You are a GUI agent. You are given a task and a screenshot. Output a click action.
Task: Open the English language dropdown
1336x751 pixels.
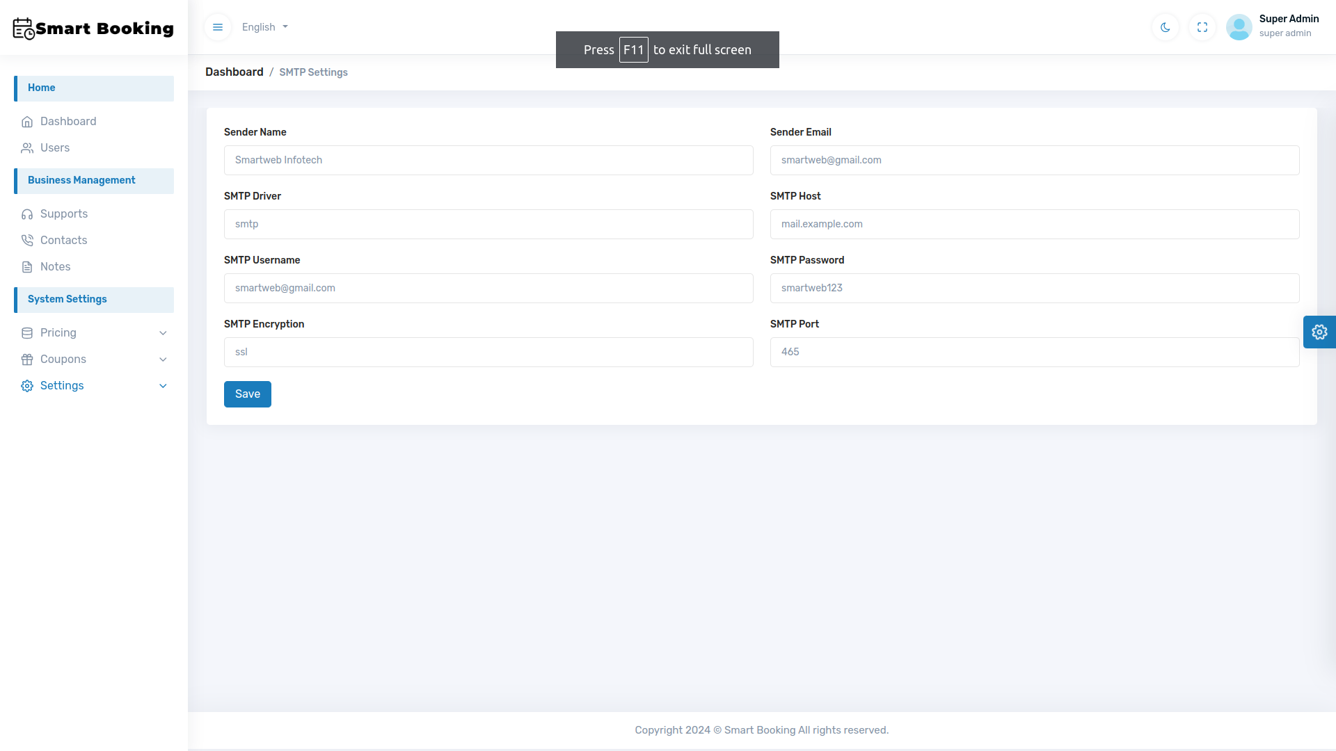click(264, 27)
